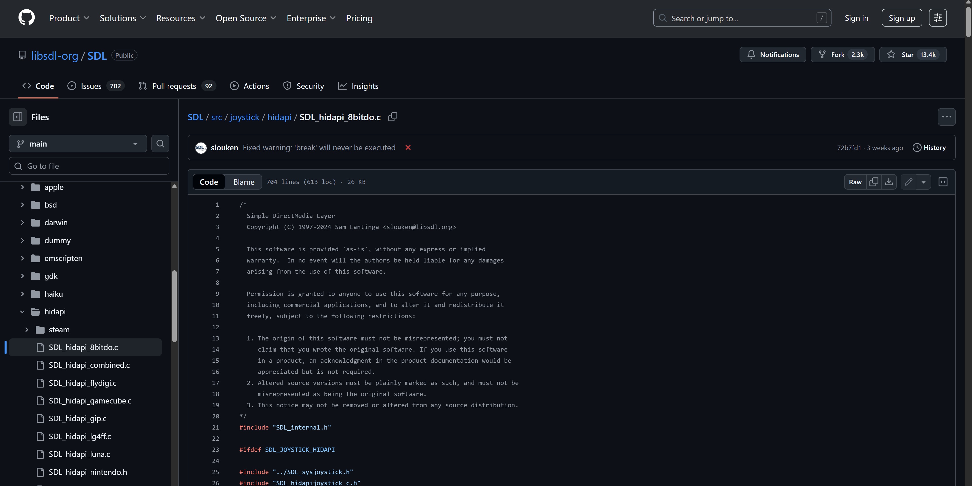Click the failed status X icon
This screenshot has height=486, width=972.
408,148
